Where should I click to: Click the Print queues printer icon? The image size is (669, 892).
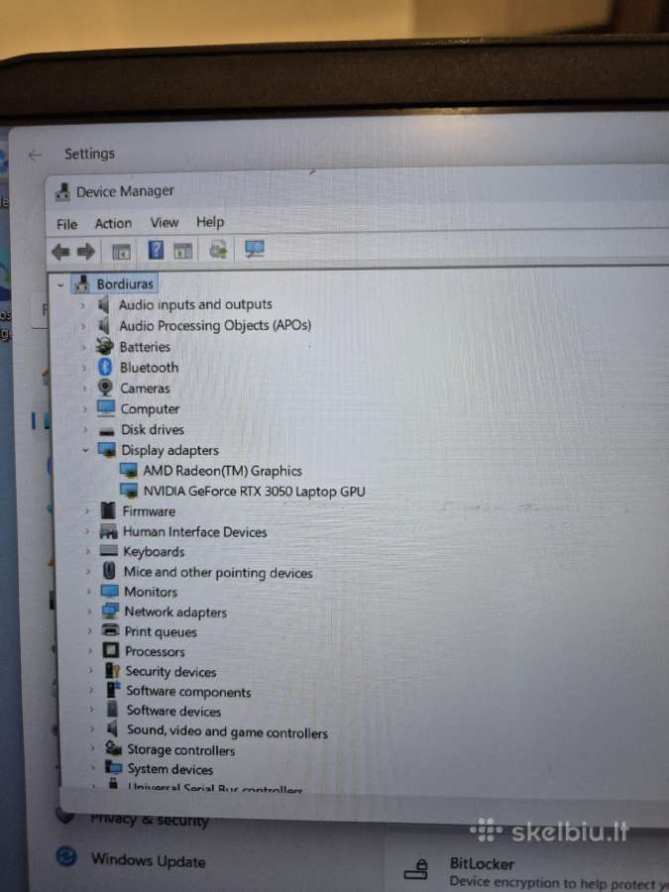(x=110, y=630)
